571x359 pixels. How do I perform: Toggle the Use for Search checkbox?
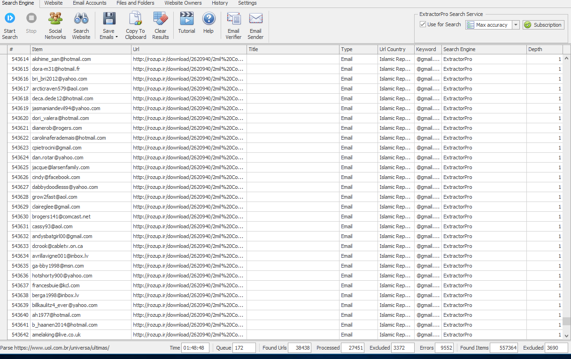tap(423, 24)
